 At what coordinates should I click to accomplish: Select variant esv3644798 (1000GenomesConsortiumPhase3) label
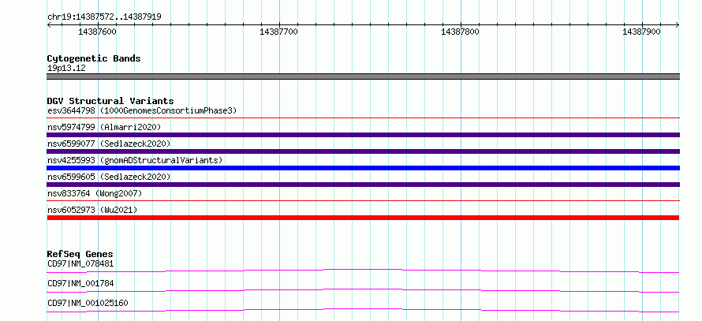tap(142, 110)
